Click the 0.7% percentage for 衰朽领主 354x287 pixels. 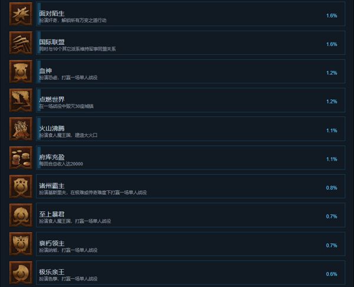(332, 245)
